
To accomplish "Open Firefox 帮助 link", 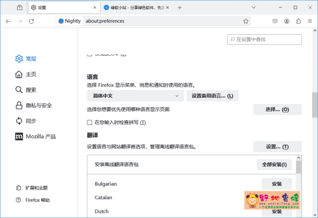I will [x=38, y=200].
